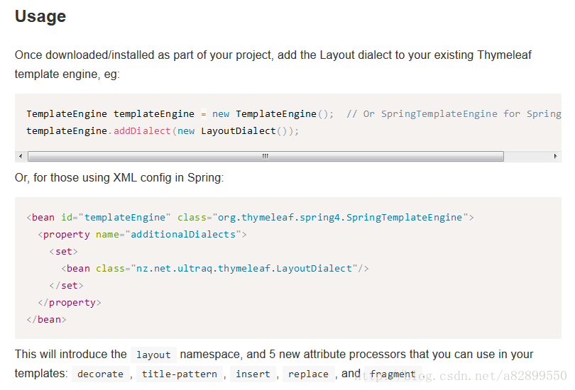This screenshot has width=575, height=390.
Task: Click the '// Or SpringTemplateEngine for Spring' comment
Action: [454, 114]
